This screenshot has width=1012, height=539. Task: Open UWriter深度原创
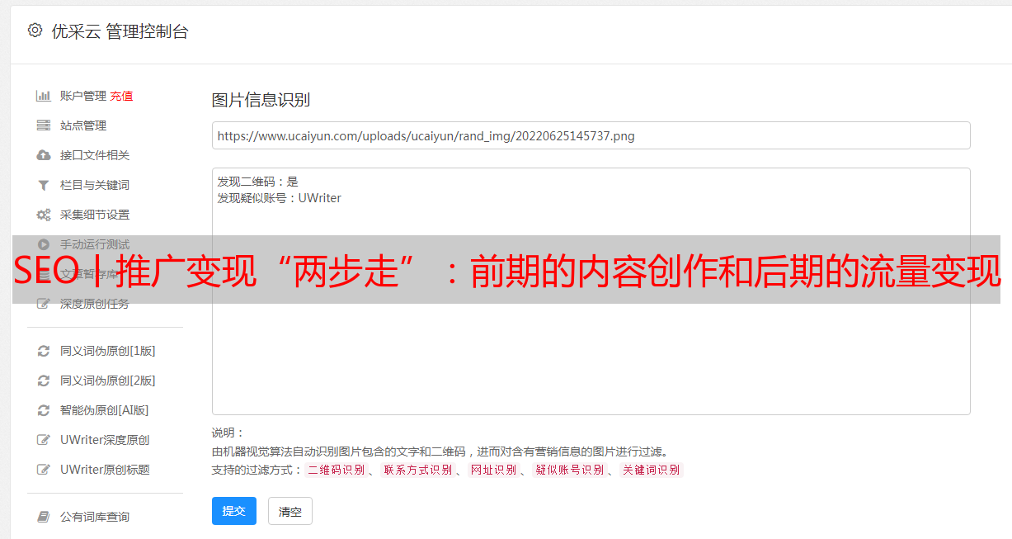pyautogui.click(x=105, y=440)
